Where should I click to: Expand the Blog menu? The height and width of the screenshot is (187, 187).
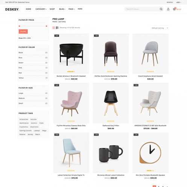click(62, 9)
